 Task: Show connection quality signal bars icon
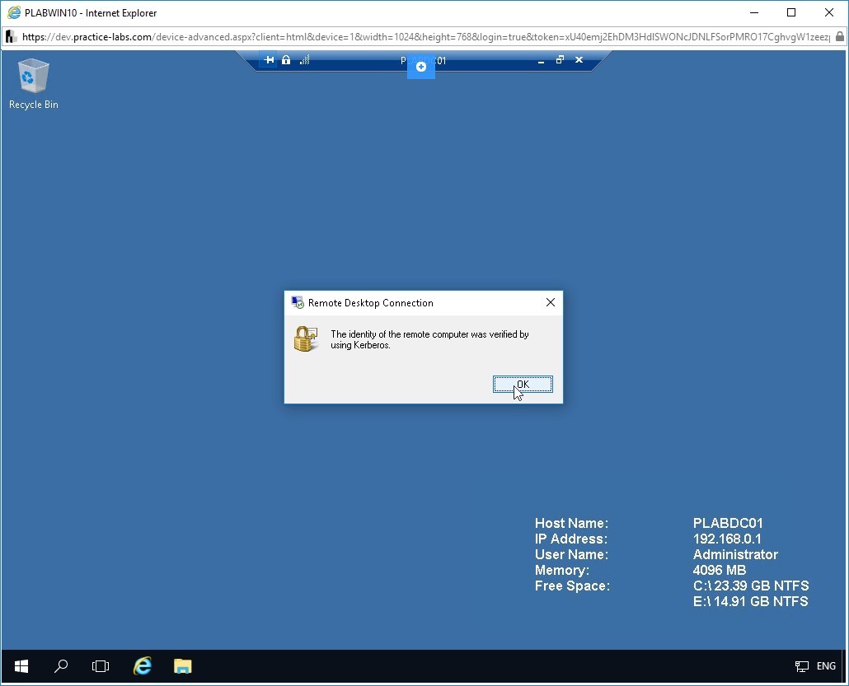point(305,60)
